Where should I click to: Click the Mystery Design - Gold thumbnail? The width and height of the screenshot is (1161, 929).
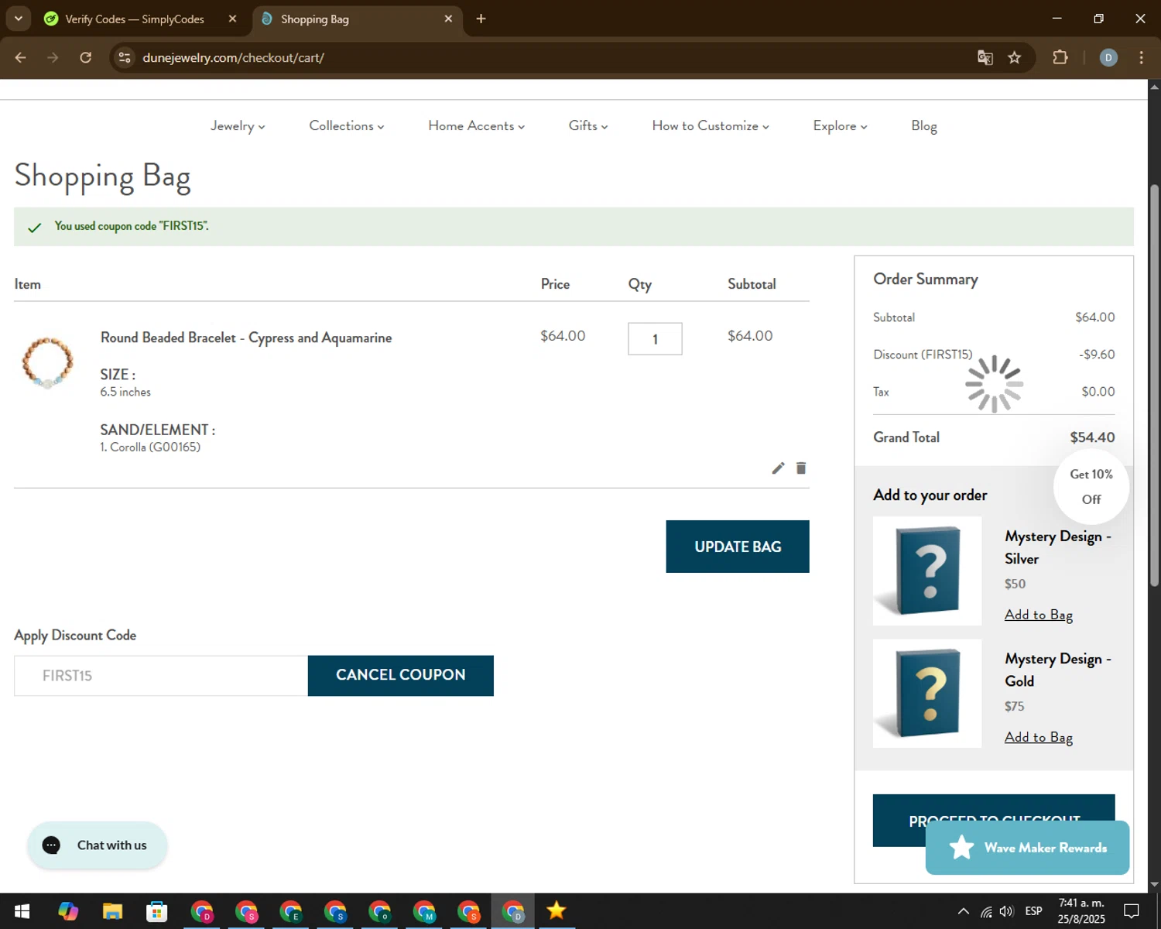point(927,694)
